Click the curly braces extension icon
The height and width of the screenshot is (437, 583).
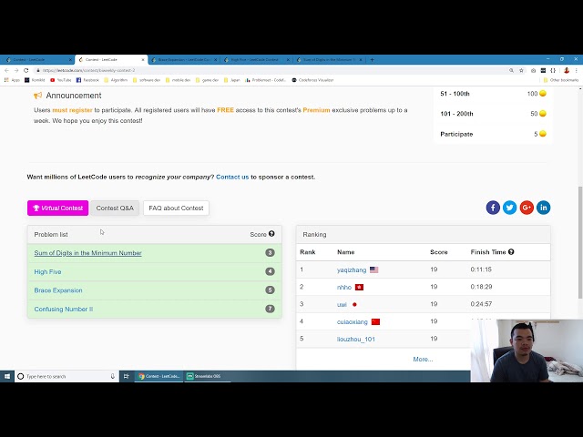tap(553, 70)
